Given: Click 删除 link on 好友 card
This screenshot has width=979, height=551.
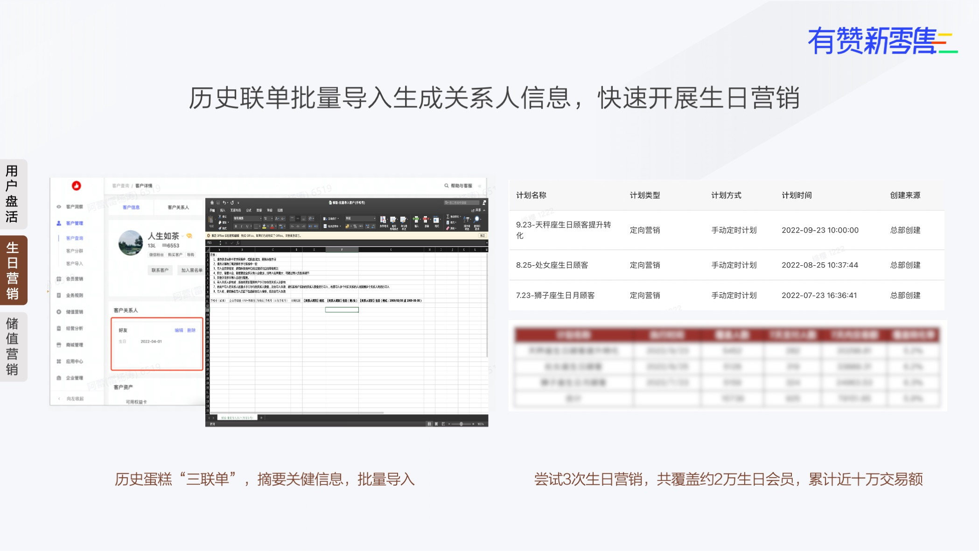Looking at the screenshot, I should [191, 330].
